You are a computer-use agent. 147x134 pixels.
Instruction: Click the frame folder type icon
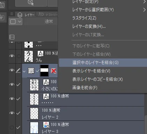pyautogui.click(x=31, y=71)
